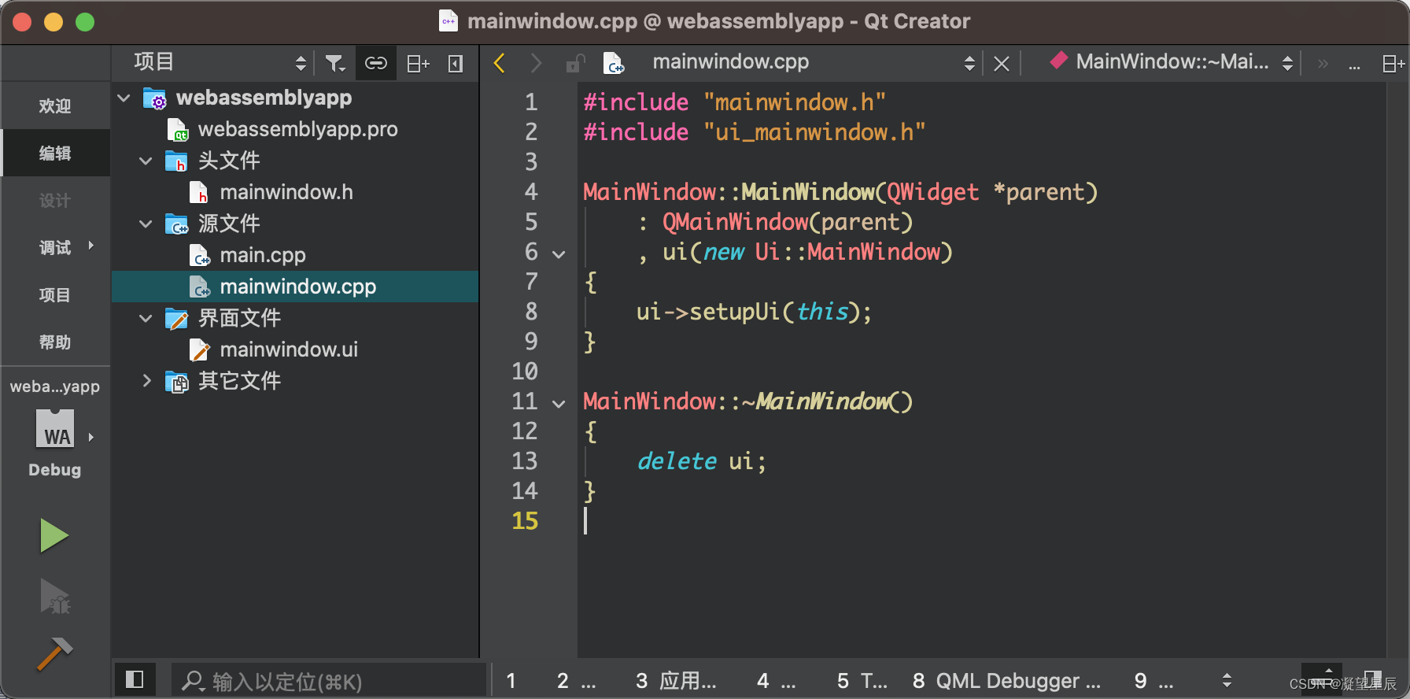Close the project sidebar panel icon
Viewport: 1410px width, 699px height.
(x=456, y=63)
